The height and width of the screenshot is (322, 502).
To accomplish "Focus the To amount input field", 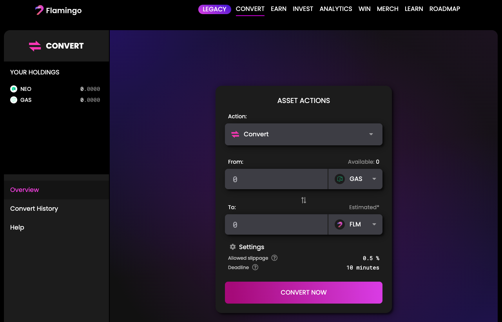I will pyautogui.click(x=276, y=224).
